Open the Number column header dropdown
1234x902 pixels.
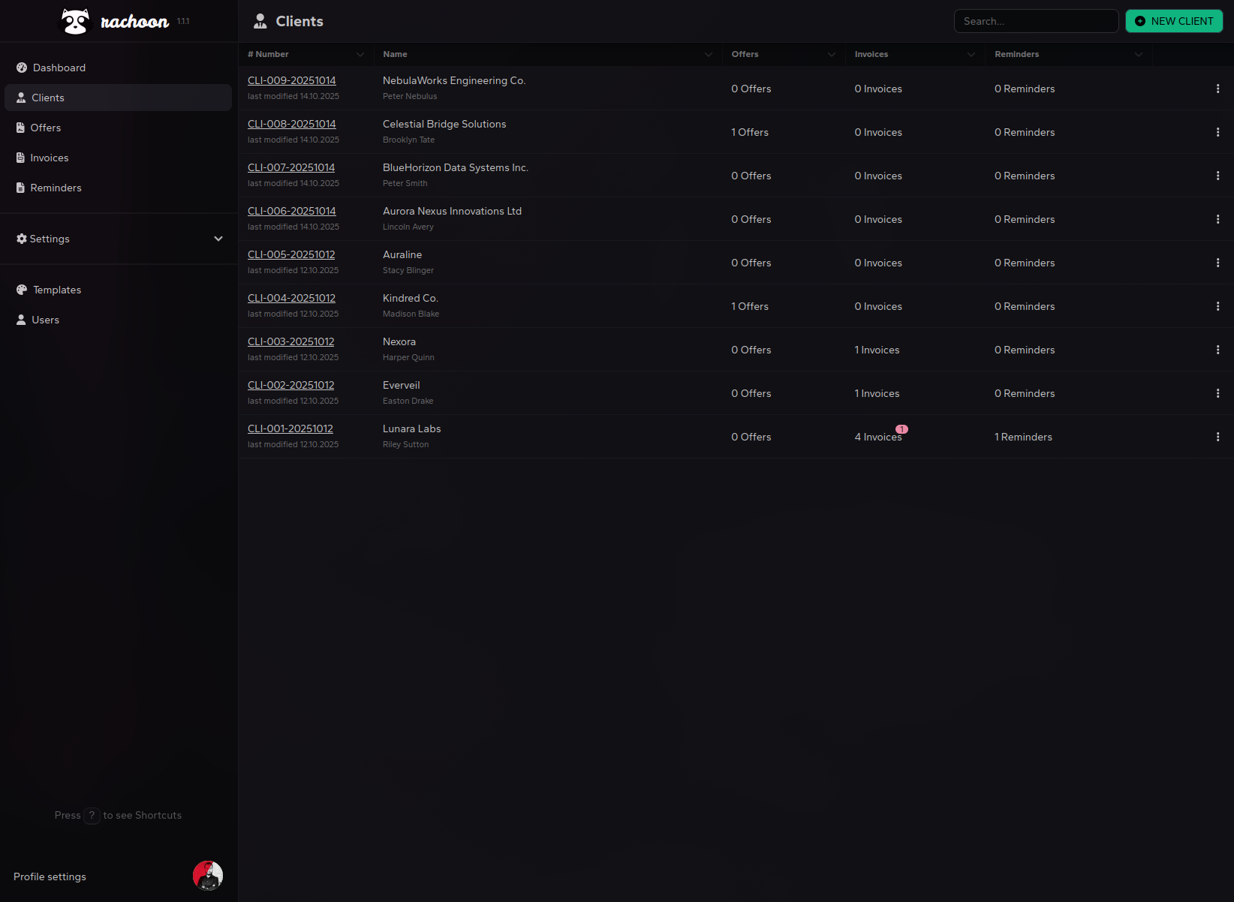coord(360,55)
